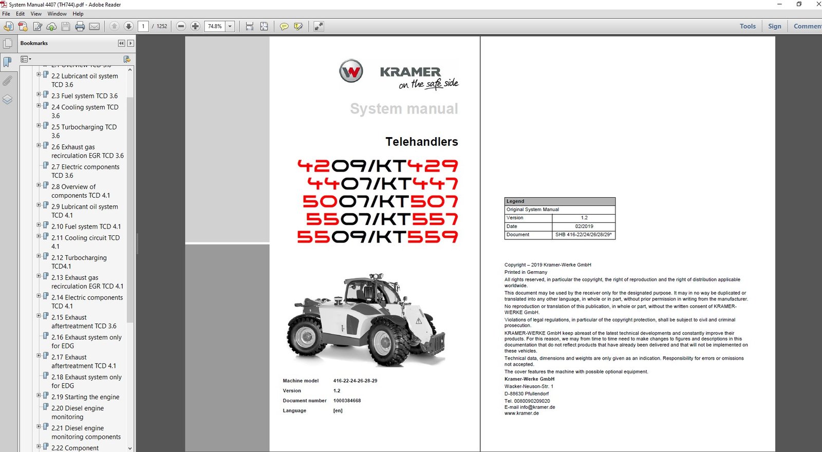Expand the 2.19 Starting the engine bookmark
Image resolution: width=822 pixels, height=452 pixels.
pos(39,395)
